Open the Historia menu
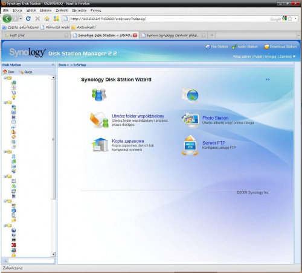302x273 pixels. 46,10
